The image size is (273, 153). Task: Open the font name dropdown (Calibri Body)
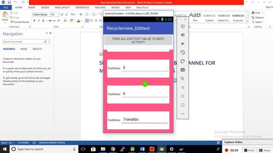click(x=49, y=14)
